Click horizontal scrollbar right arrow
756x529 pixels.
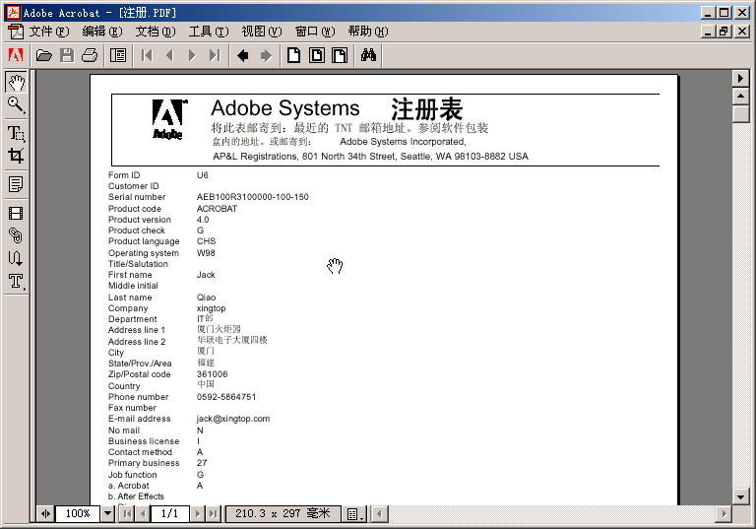pyautogui.click(x=724, y=514)
